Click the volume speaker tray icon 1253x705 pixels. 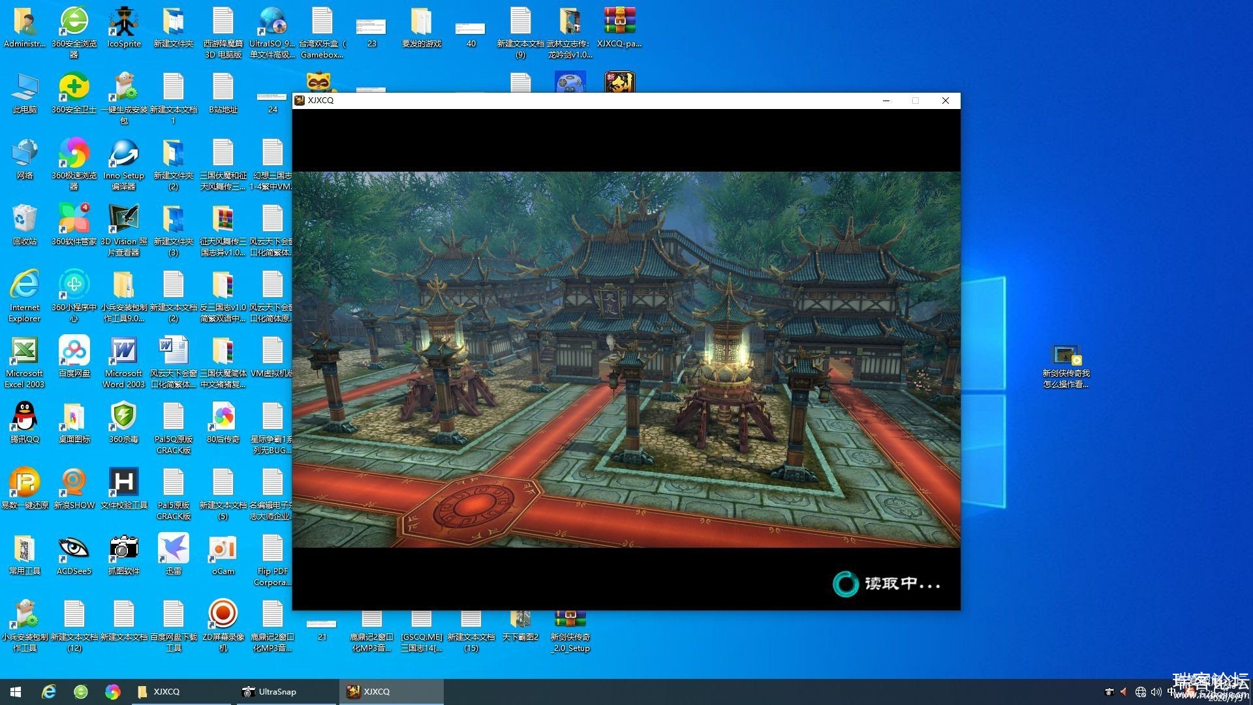(x=1156, y=691)
